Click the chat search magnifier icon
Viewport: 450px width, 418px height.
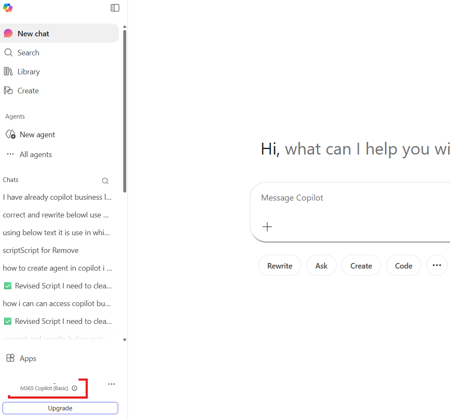pos(106,181)
